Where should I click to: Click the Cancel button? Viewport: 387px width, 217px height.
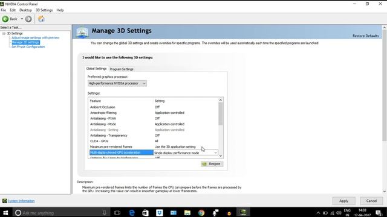click(371, 201)
